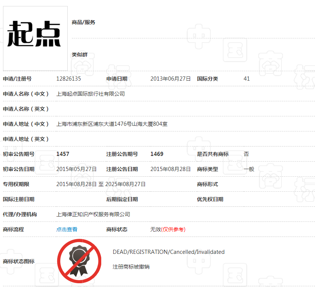Click the cancelled registration status icon
The width and height of the screenshot is (315, 287).
click(x=79, y=261)
